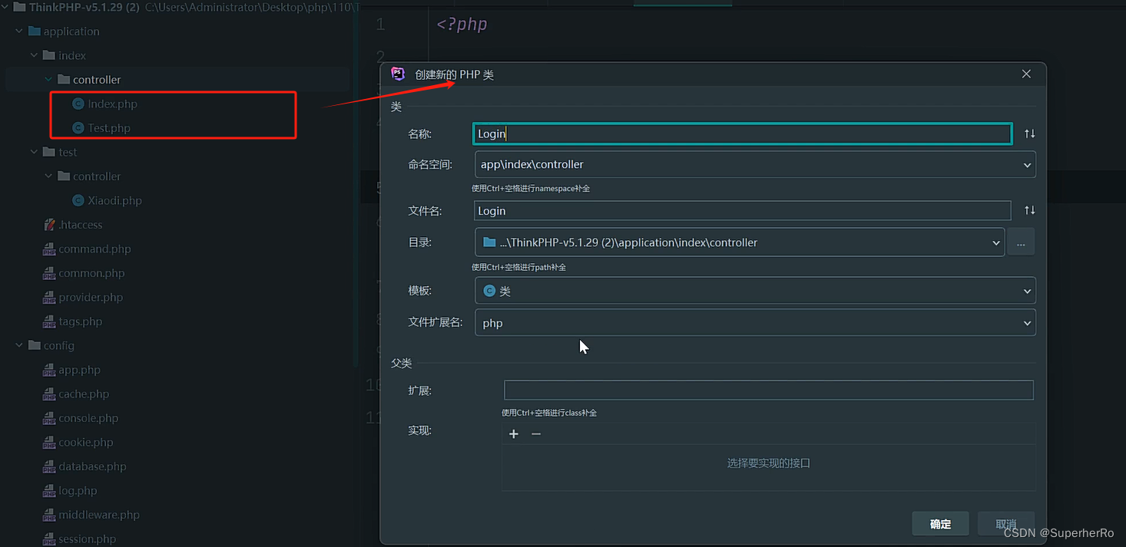1126x547 pixels.
Task: Select .htaccess in the project tree
Action: [x=81, y=225]
